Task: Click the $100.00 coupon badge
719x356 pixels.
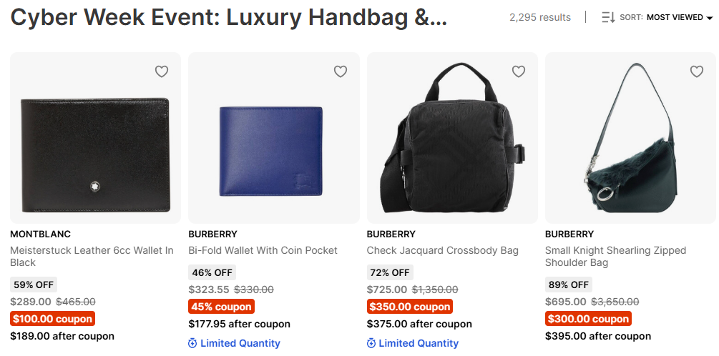Action: tap(53, 319)
